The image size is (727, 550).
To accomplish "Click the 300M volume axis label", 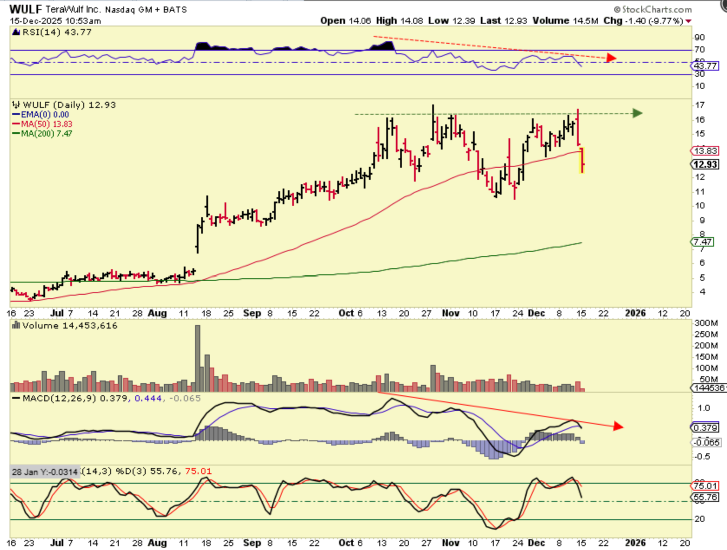I will pos(706,323).
